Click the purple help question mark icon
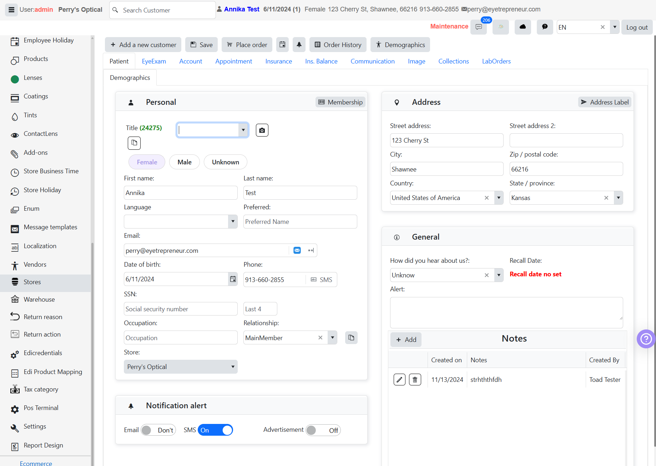 pyautogui.click(x=646, y=339)
